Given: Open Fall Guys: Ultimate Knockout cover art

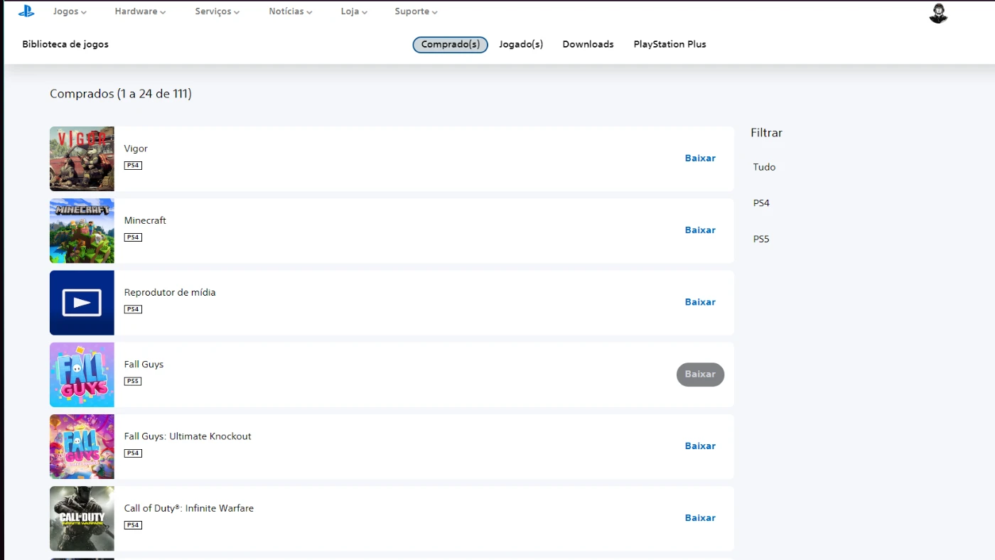Looking at the screenshot, I should tap(82, 446).
